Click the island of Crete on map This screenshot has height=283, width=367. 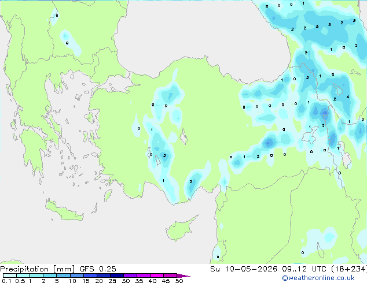(64, 211)
